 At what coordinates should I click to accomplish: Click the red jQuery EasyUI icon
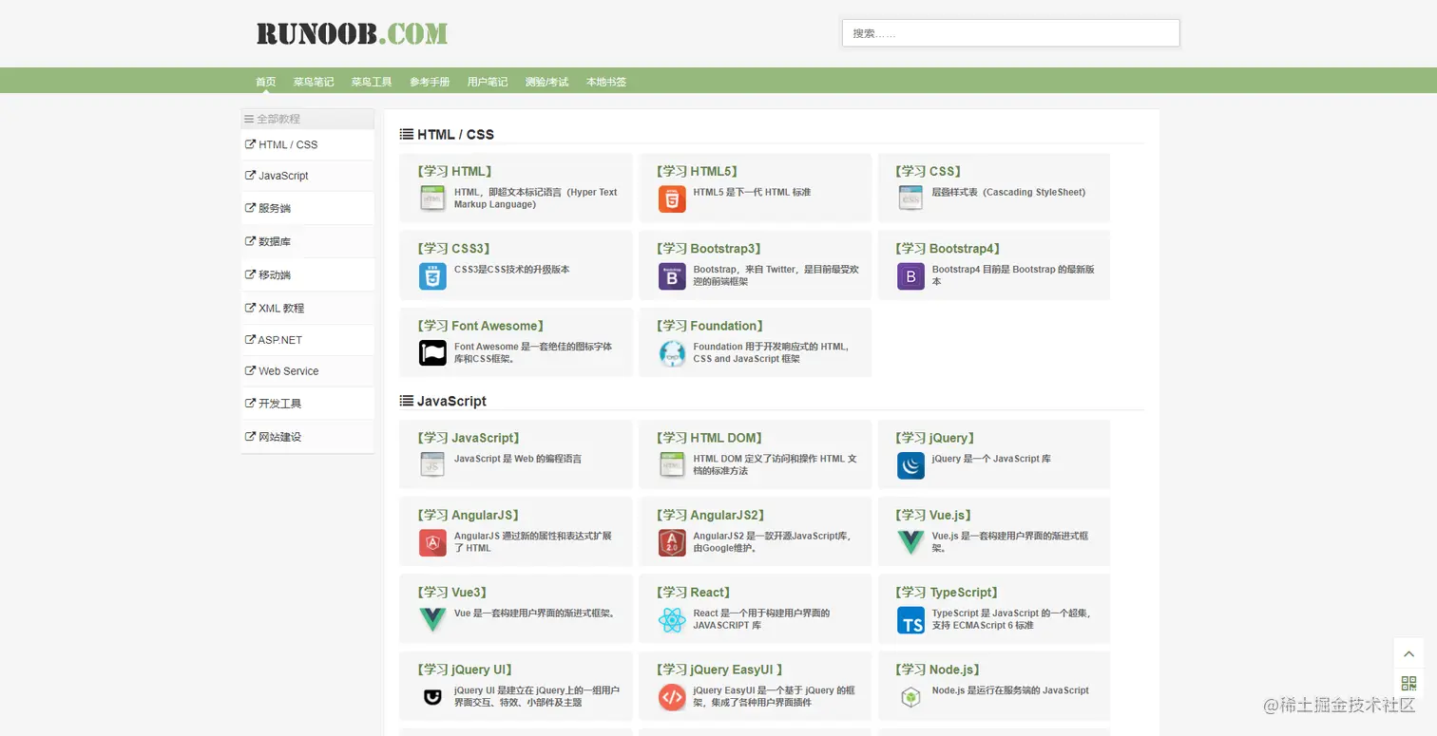click(x=672, y=697)
